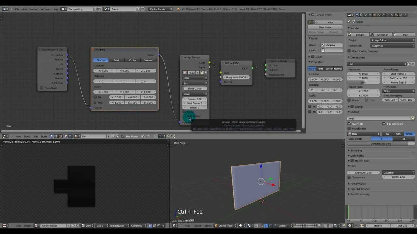This screenshot has height=234, width=417.
Task: Open the viewport shading mode icon
Action: (x=241, y=226)
